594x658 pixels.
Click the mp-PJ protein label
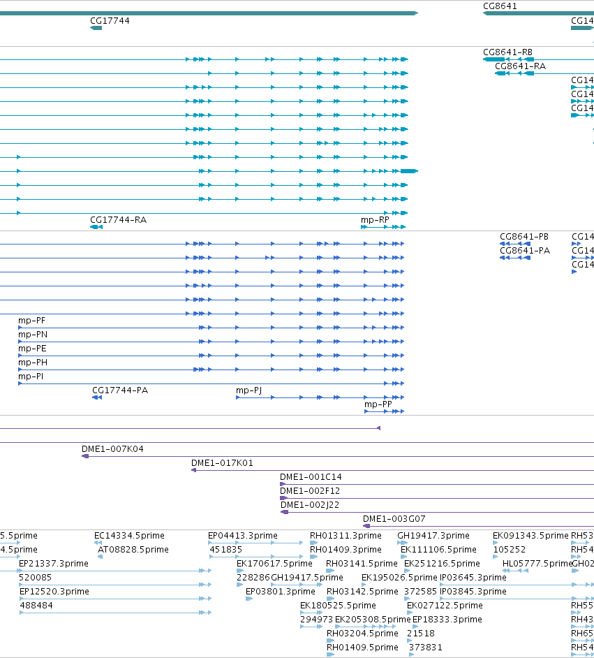pos(248,390)
